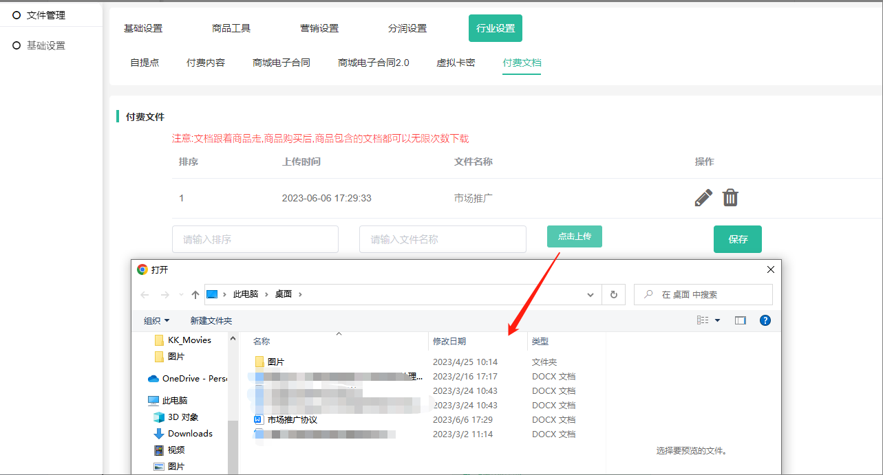Open the 组织 dropdown menu
This screenshot has height=475, width=883.
coord(156,321)
